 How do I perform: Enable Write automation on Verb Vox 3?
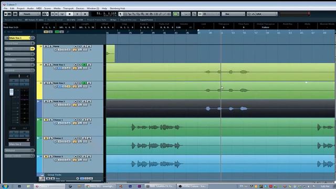pyautogui.click(x=89, y=101)
